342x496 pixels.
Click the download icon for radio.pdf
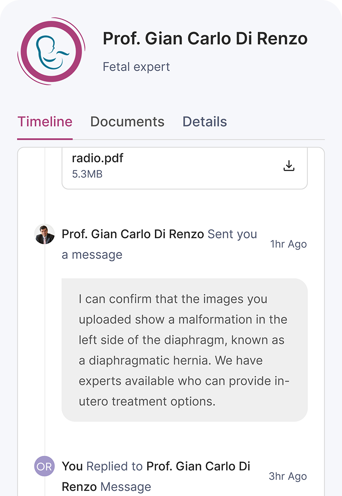tap(289, 166)
